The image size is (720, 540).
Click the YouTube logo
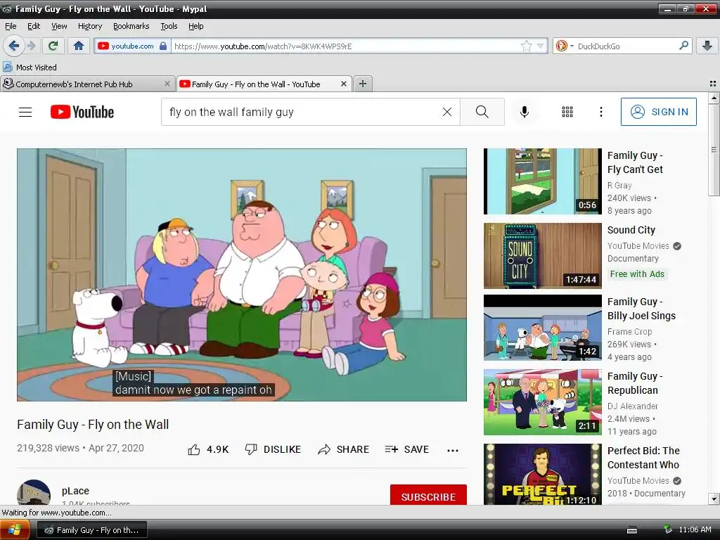tap(82, 112)
